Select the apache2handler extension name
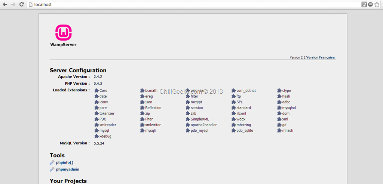 click(x=204, y=125)
